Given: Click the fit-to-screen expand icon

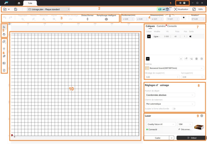Looking at the screenshot, I should pos(194,9).
